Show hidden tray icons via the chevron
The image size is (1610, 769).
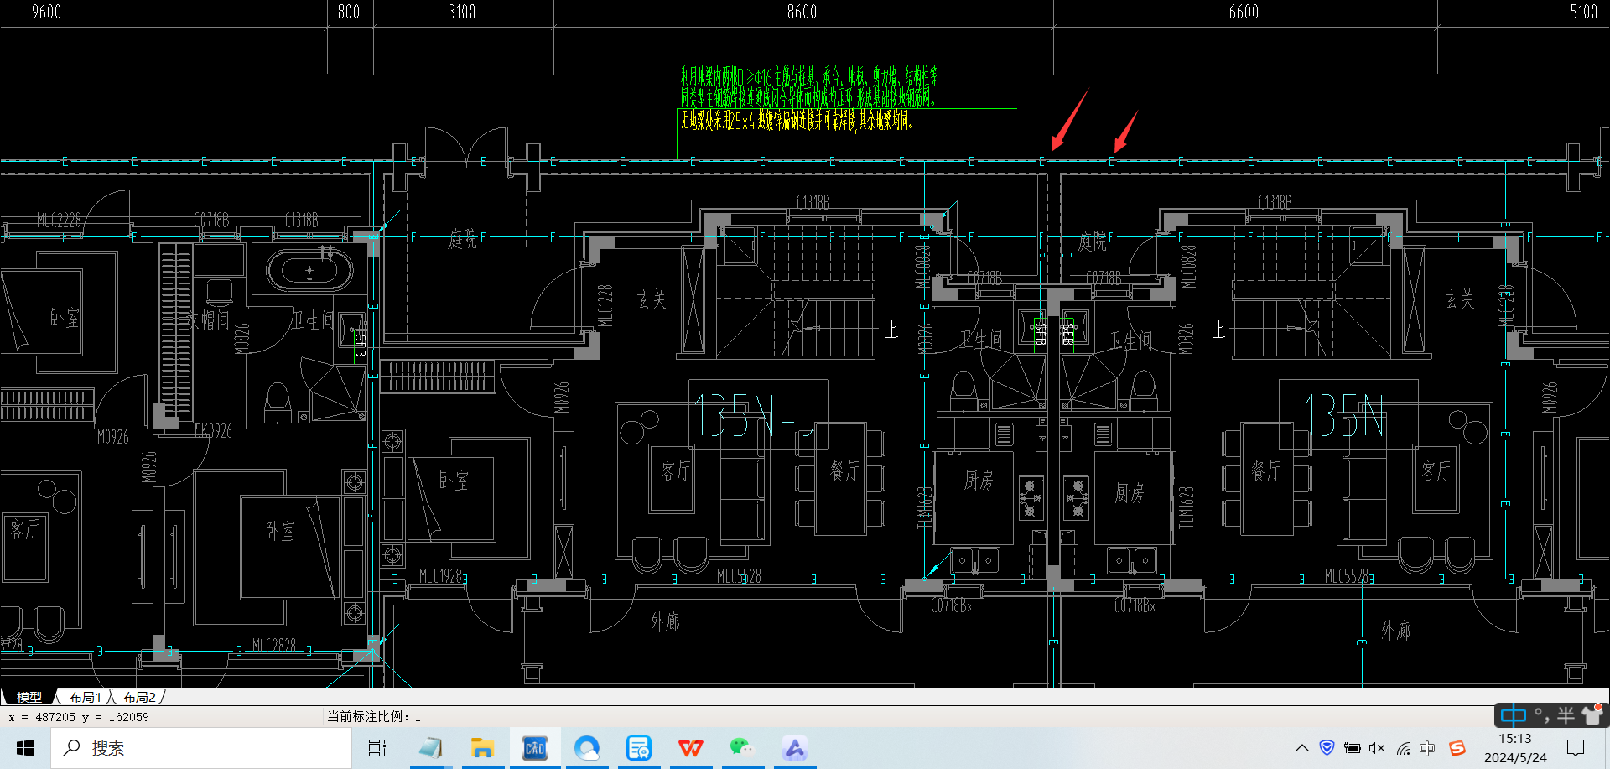click(1301, 748)
